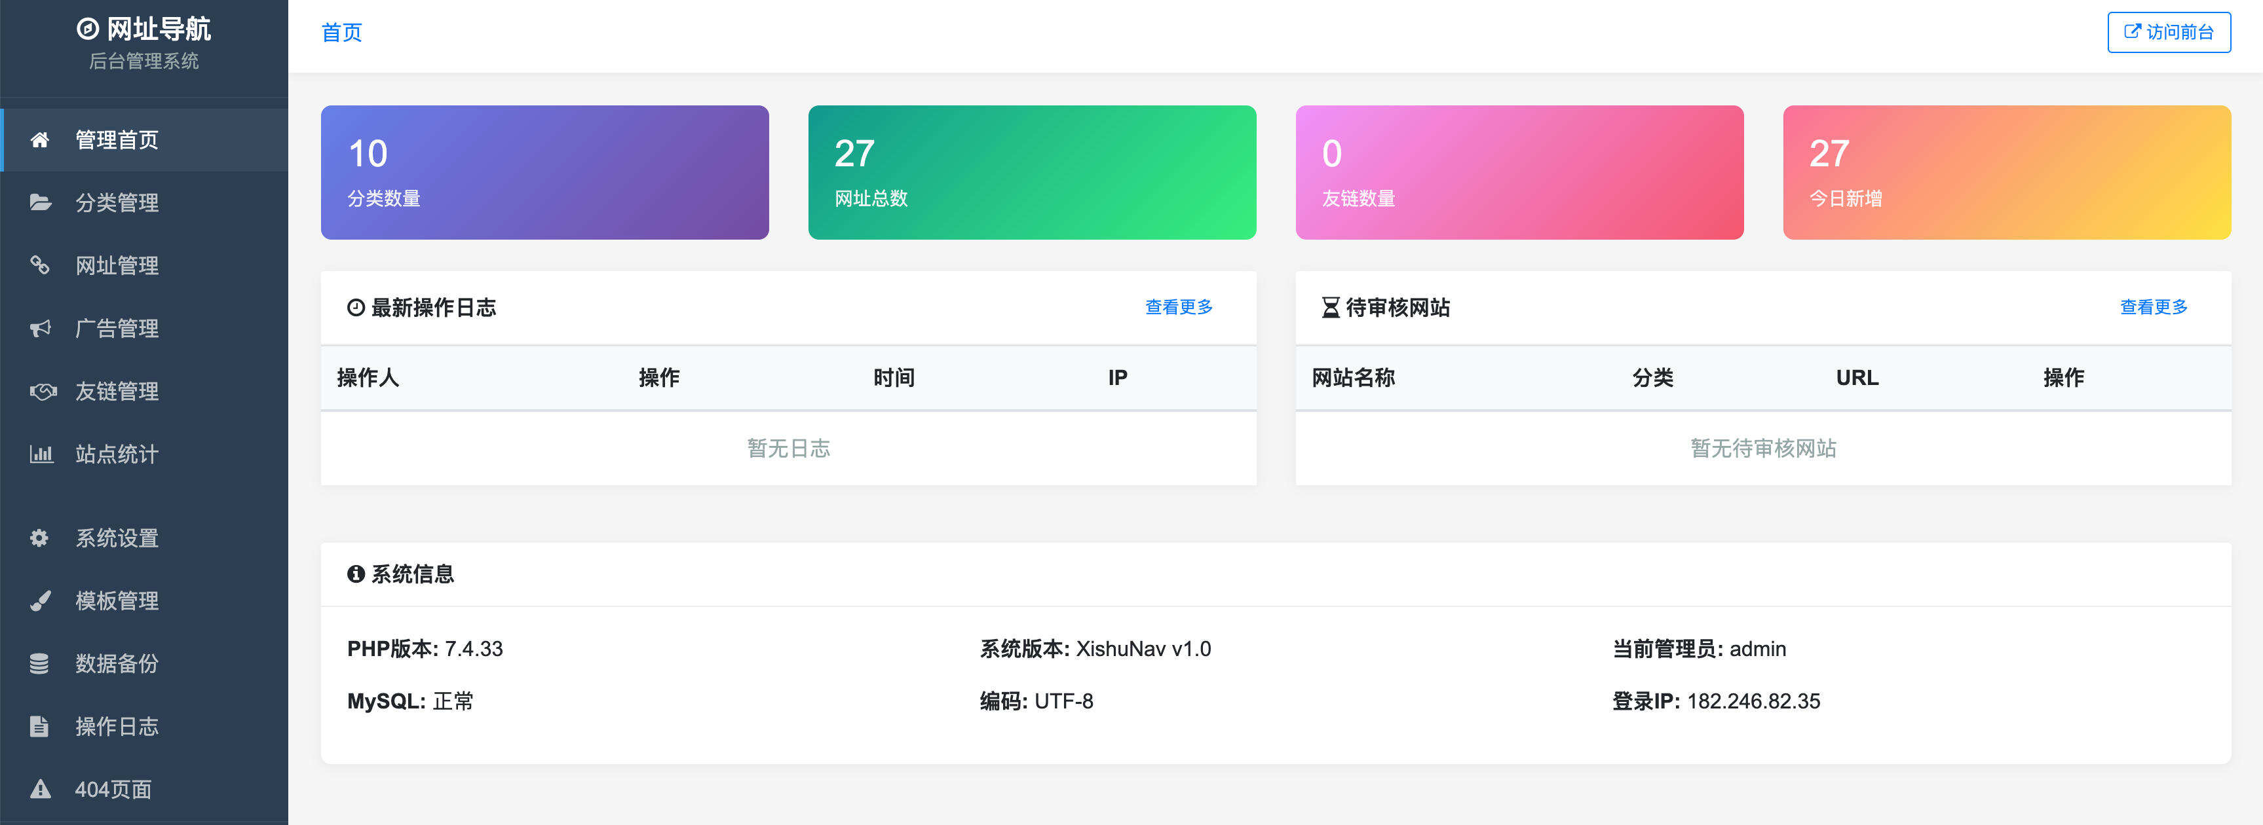
Task: Click the 编码 UTF-8 text
Action: click(1036, 701)
